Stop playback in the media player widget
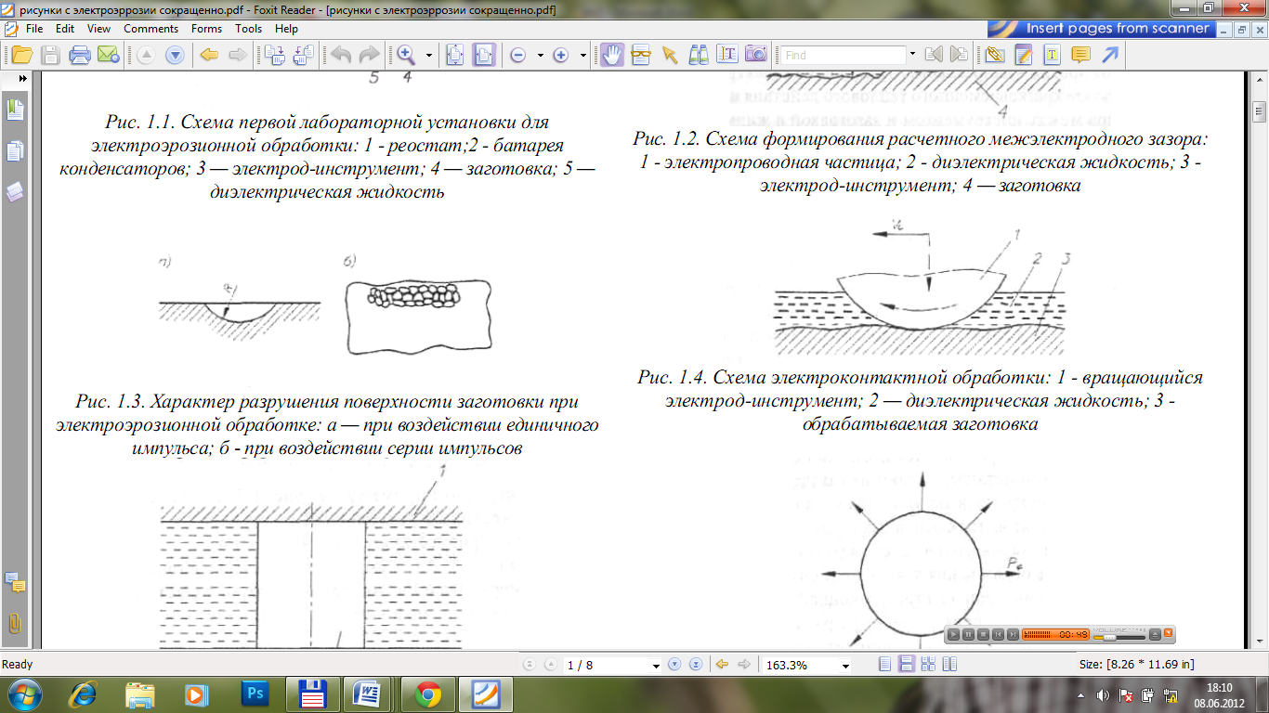1269x713 pixels. [983, 634]
